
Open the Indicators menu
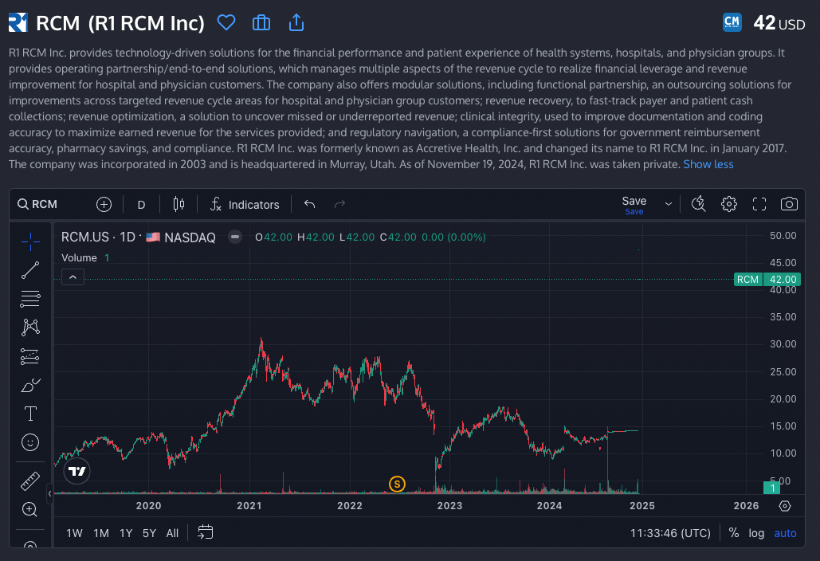click(245, 205)
